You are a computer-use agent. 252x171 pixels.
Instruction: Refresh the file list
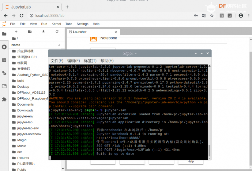click(x=57, y=32)
